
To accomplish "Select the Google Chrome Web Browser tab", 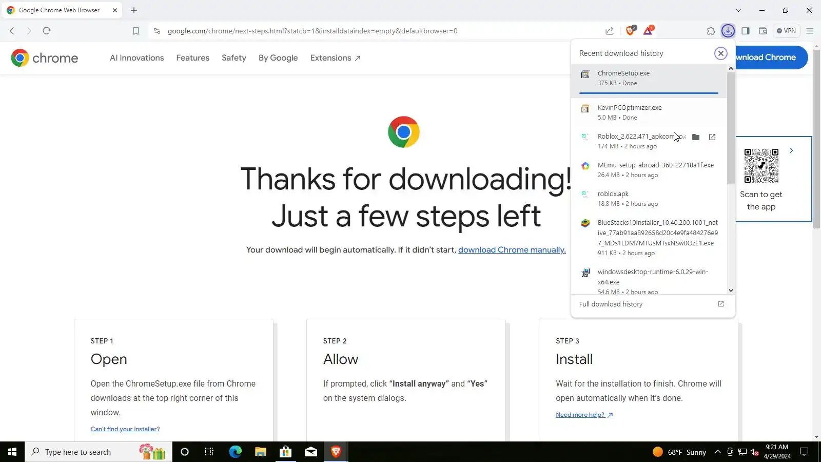I will [x=62, y=10].
